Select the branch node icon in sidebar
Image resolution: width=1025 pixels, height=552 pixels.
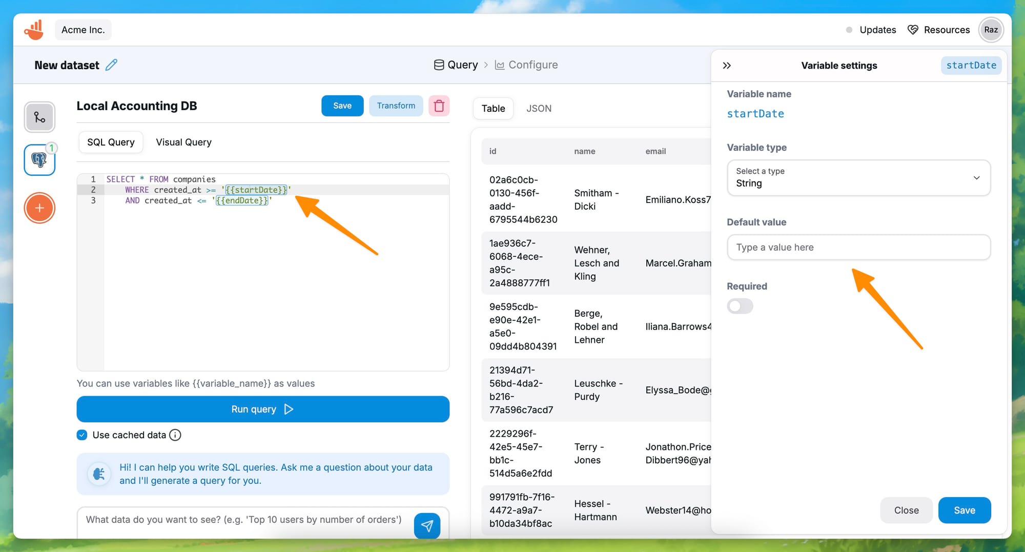[x=39, y=117]
